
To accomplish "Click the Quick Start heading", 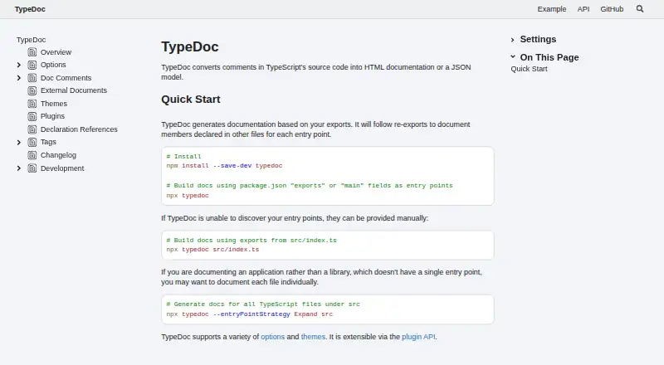I will point(191,100).
